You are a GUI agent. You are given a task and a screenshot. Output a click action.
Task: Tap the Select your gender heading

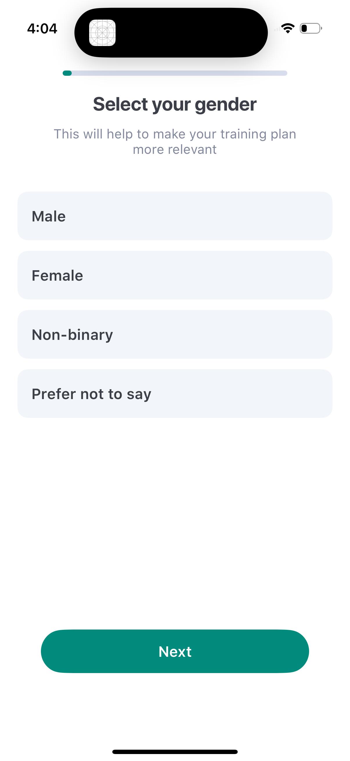(175, 104)
